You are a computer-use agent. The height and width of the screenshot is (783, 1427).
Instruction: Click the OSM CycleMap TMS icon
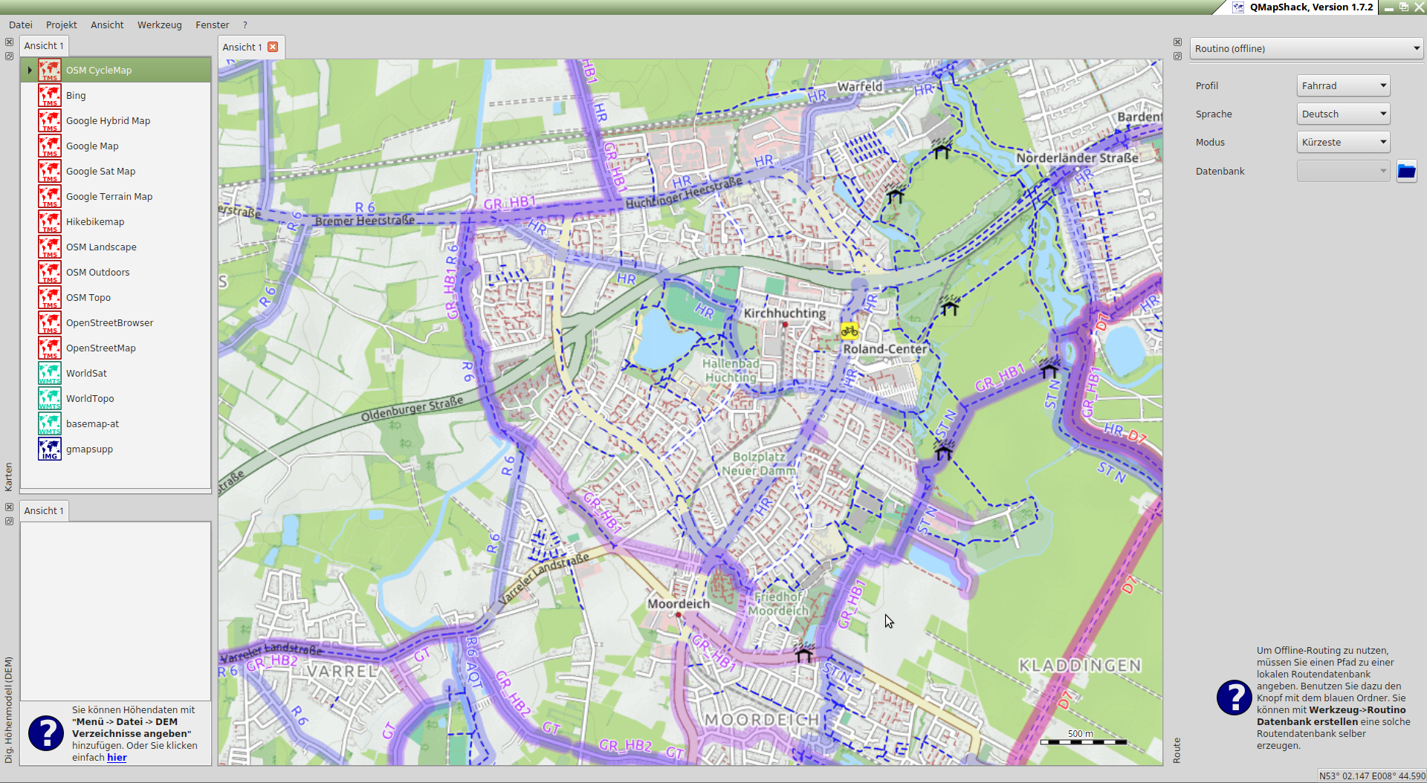50,70
